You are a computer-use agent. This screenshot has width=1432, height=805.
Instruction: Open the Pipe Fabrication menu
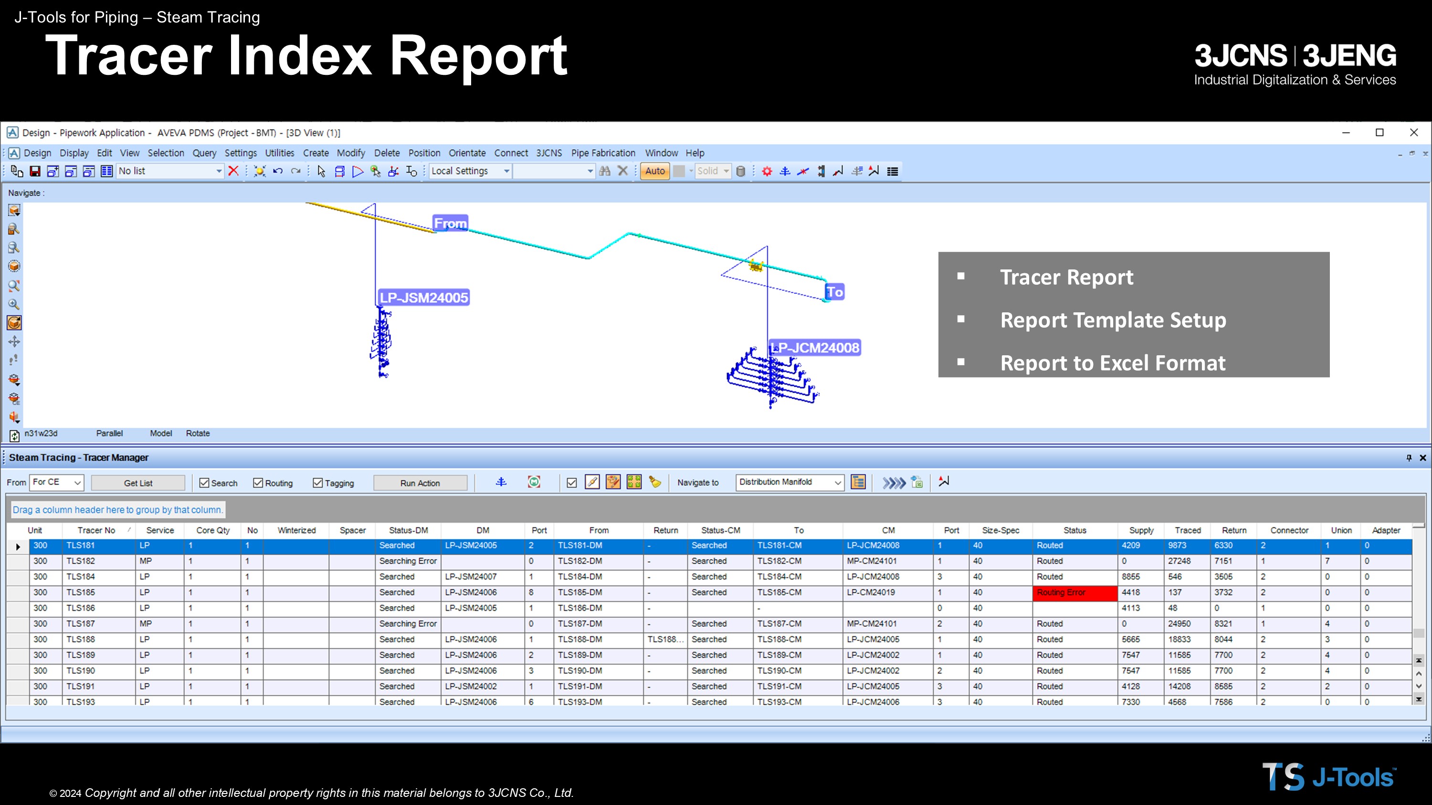point(602,153)
